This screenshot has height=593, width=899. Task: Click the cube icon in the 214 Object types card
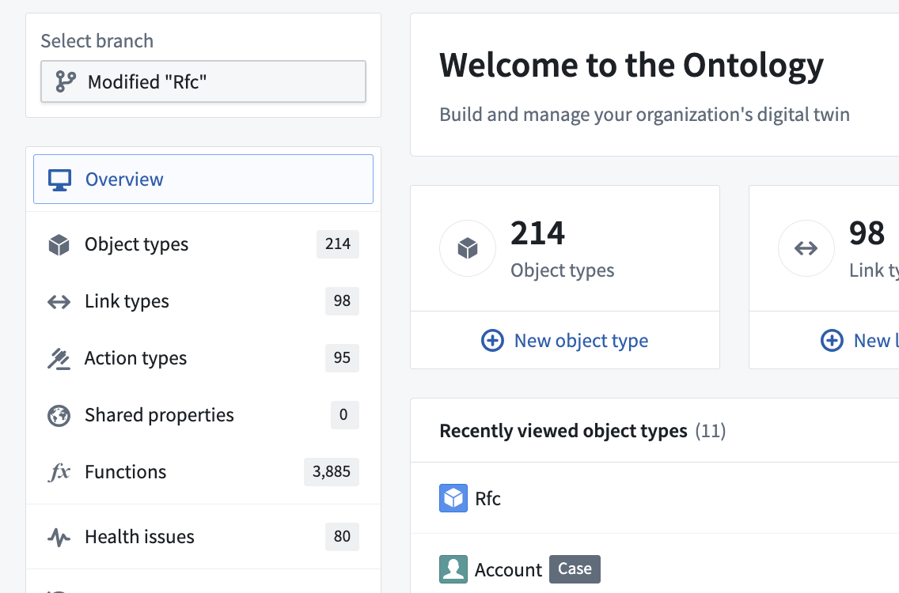click(x=468, y=248)
